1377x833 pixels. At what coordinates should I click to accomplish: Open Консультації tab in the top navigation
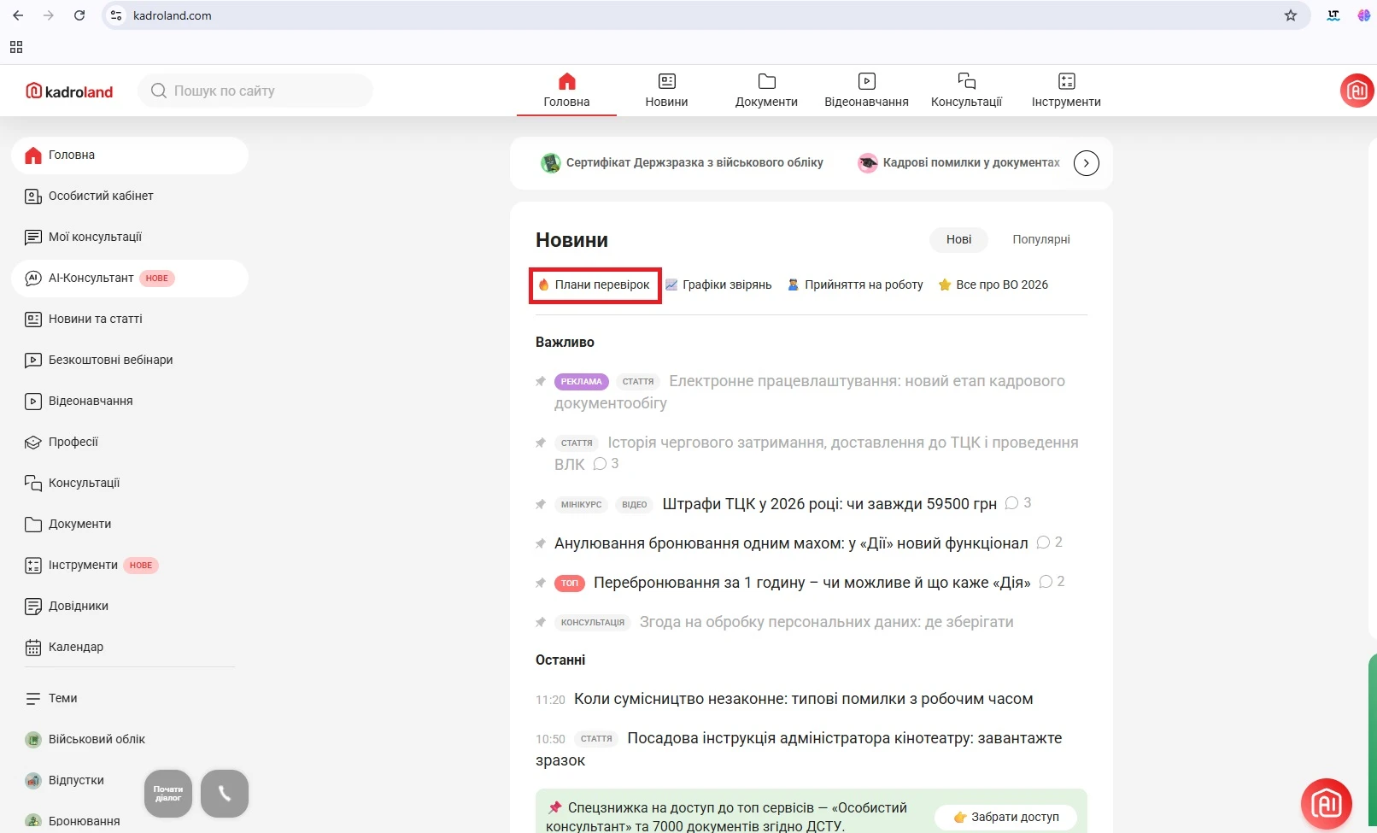[x=966, y=91]
